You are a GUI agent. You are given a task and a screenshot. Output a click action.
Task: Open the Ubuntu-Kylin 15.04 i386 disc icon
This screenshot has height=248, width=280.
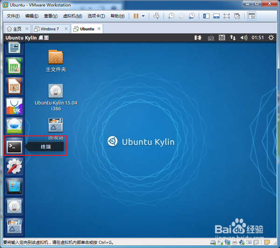(x=56, y=98)
